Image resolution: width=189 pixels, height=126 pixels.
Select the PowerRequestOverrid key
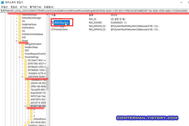[35, 54]
